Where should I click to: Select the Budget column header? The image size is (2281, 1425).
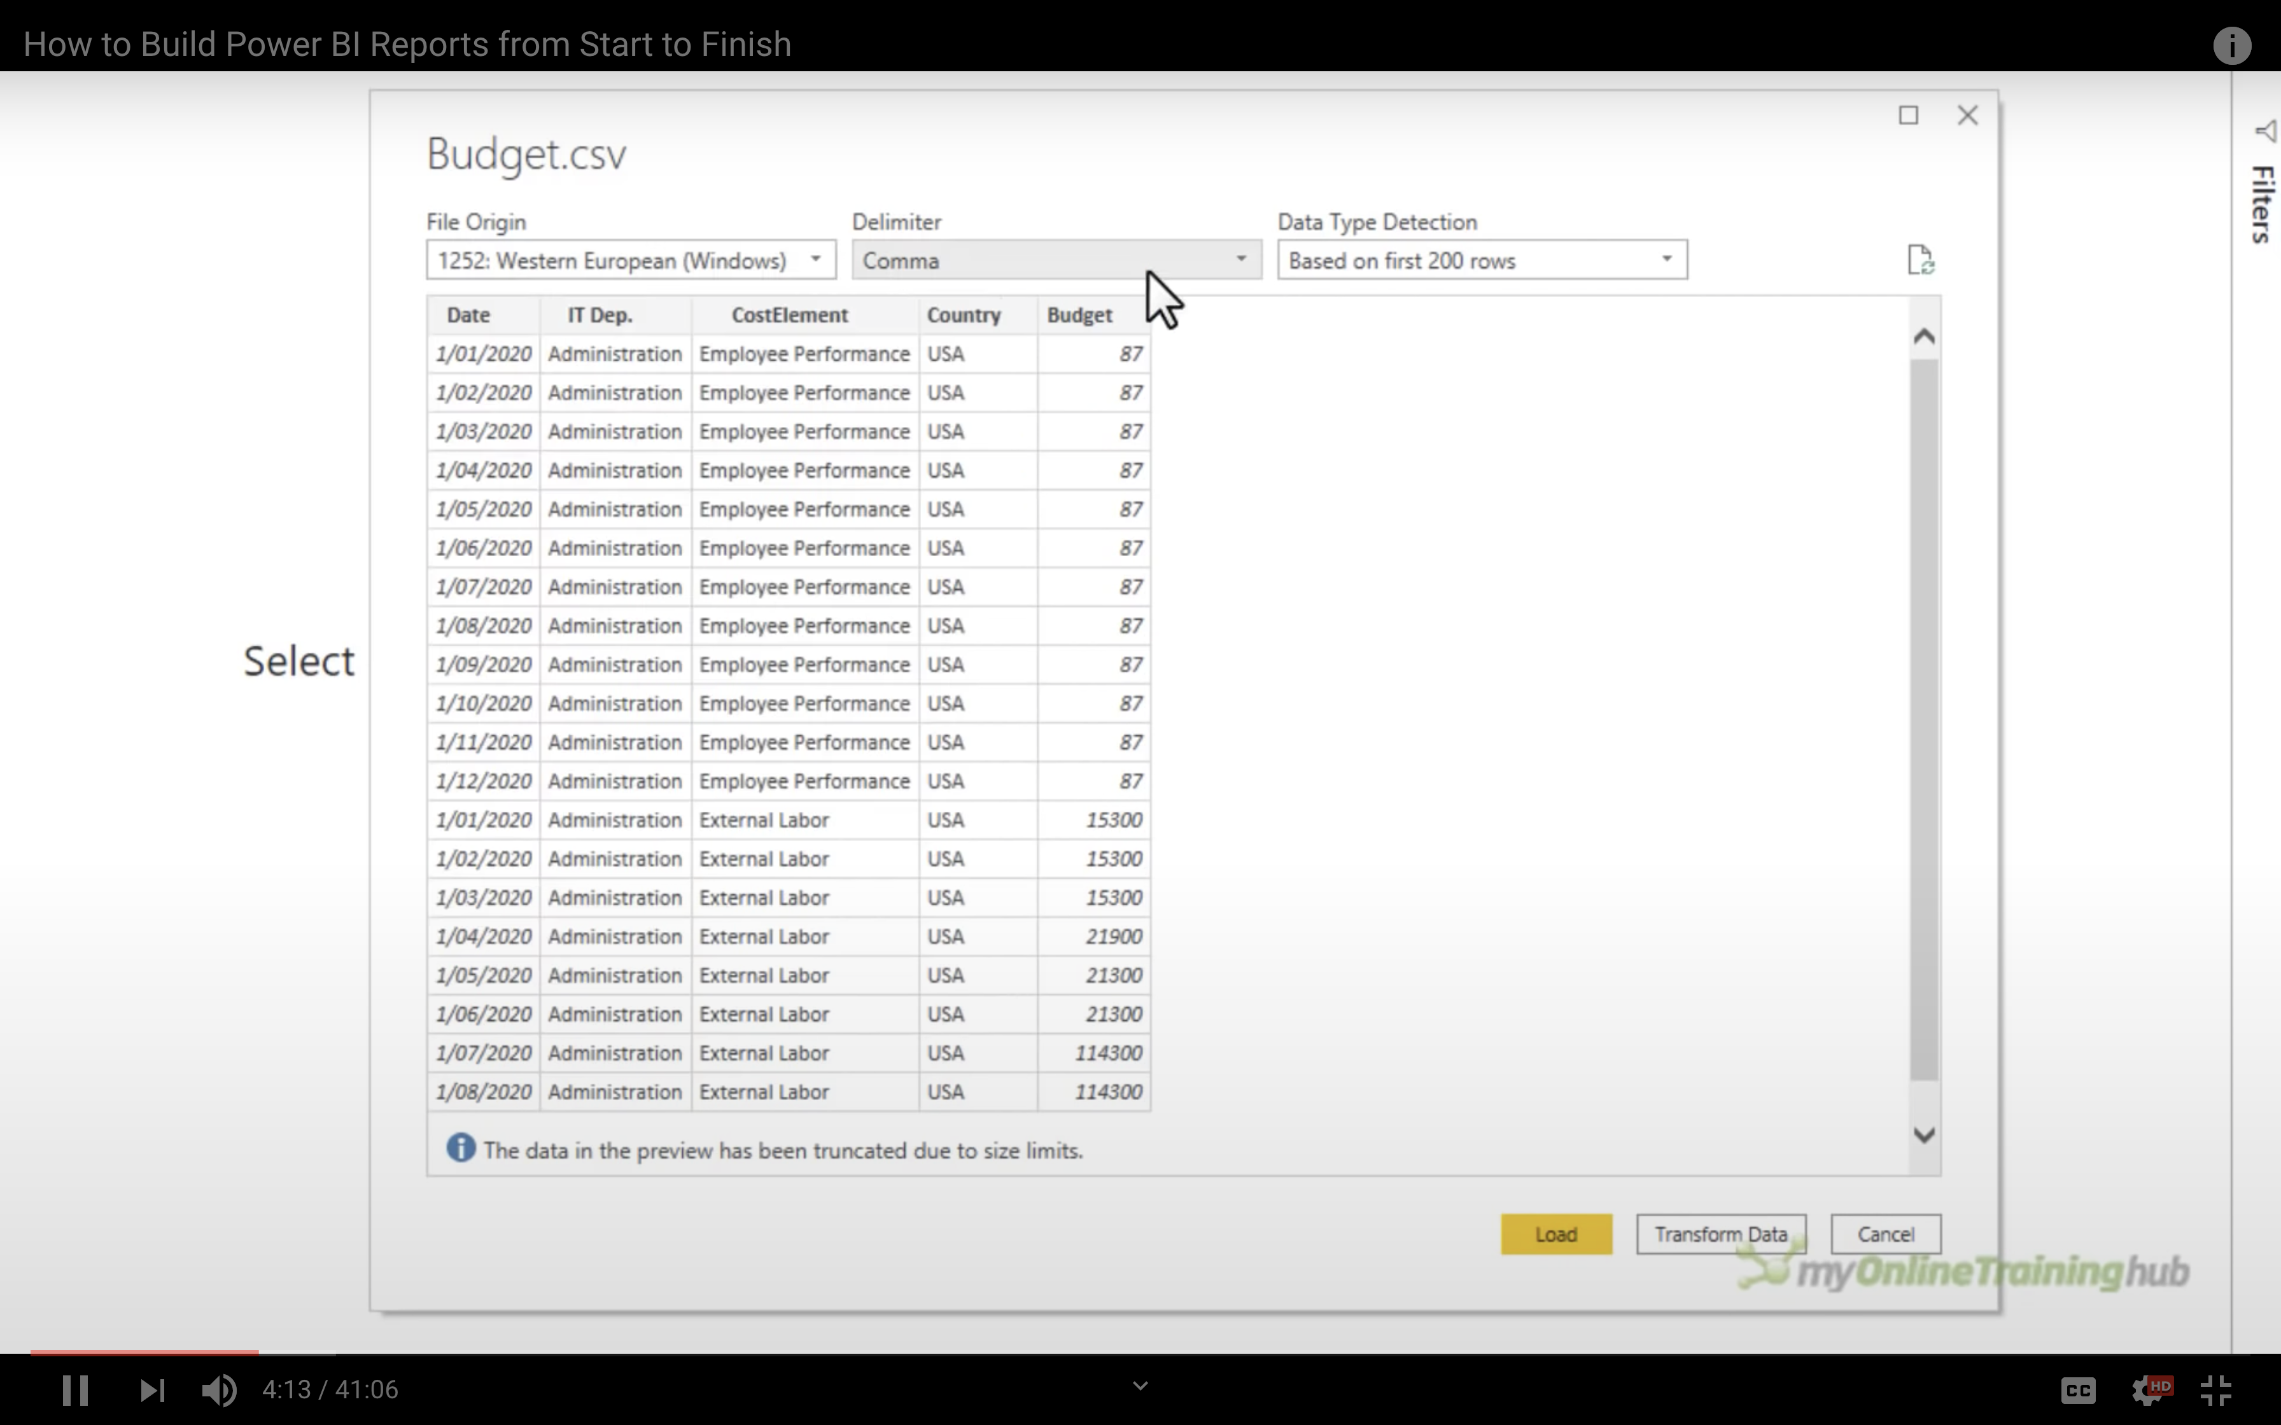pyautogui.click(x=1079, y=315)
